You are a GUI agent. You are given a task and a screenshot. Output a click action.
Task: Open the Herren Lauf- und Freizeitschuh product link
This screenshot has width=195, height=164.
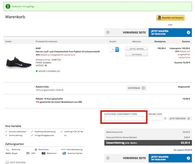68,52
